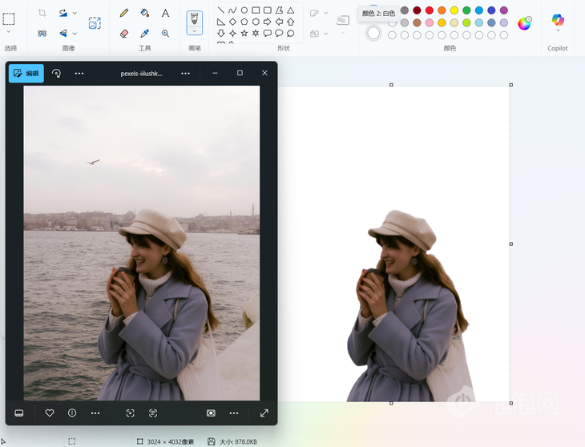Open the more options menu beside rotate
Image resolution: width=585 pixels, height=447 pixels.
click(79, 73)
